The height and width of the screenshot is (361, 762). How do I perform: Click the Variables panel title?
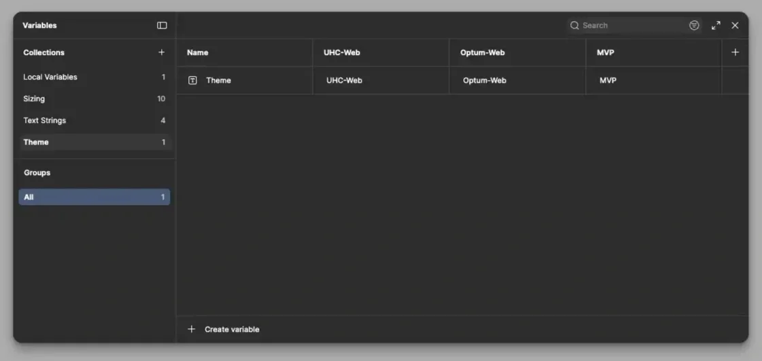click(39, 25)
